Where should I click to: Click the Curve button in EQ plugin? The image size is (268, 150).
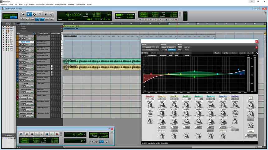(x=187, y=56)
